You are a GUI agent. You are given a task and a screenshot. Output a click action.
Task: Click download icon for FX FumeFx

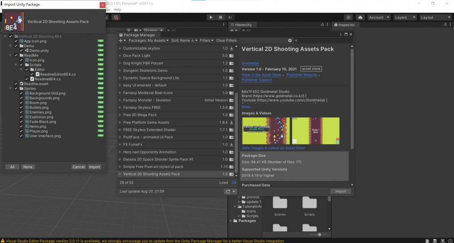pos(231,145)
